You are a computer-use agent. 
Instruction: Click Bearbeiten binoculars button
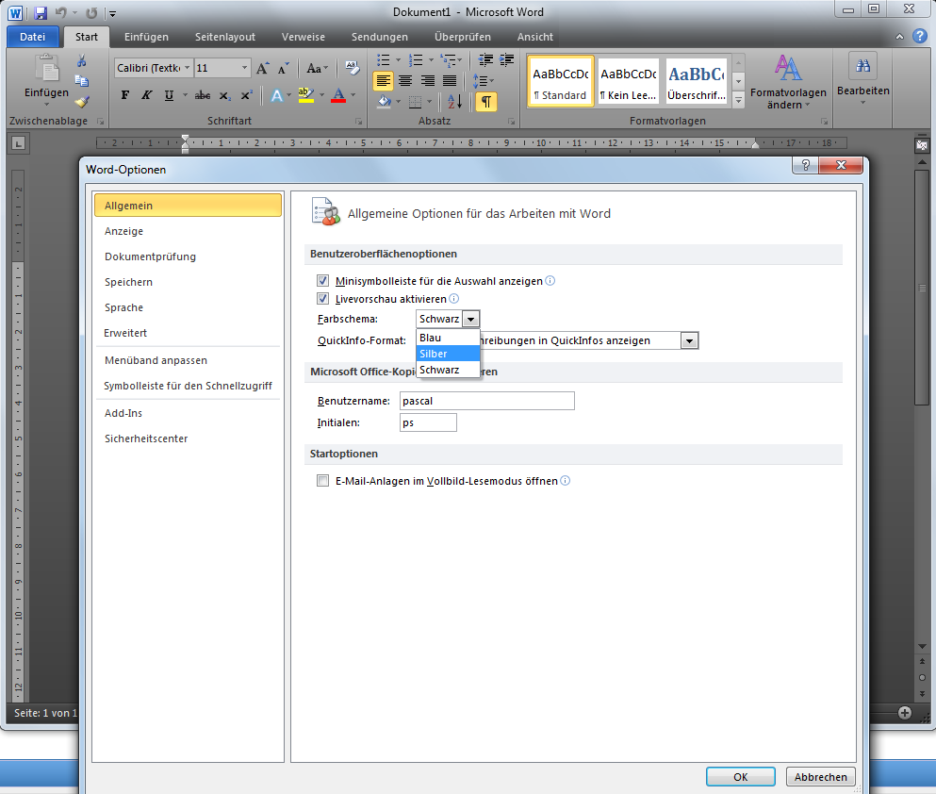[x=862, y=66]
